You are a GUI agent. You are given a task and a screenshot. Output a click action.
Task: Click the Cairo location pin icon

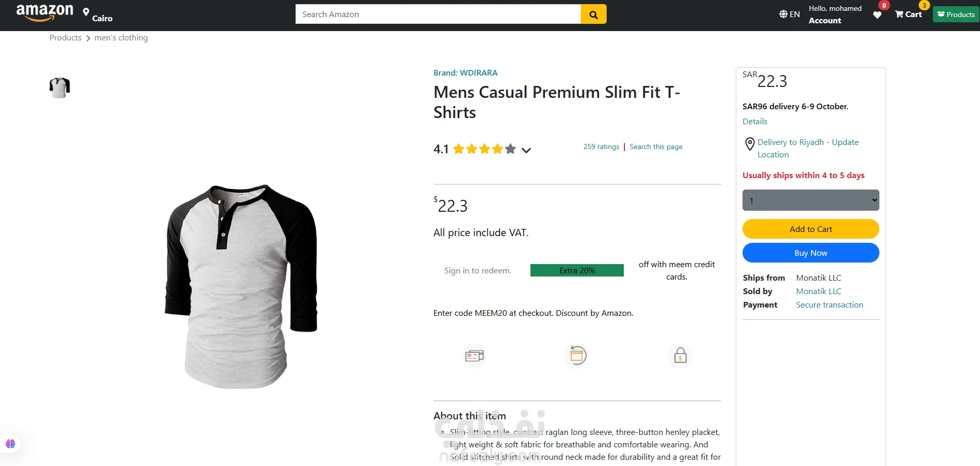pyautogui.click(x=86, y=12)
